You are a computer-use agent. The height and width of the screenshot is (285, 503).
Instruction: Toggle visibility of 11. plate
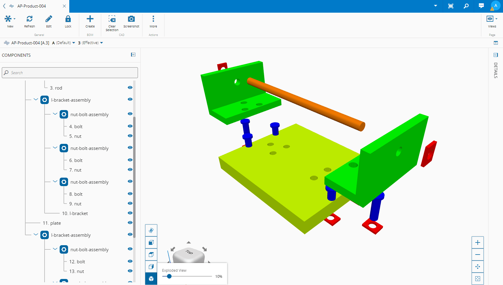130,223
